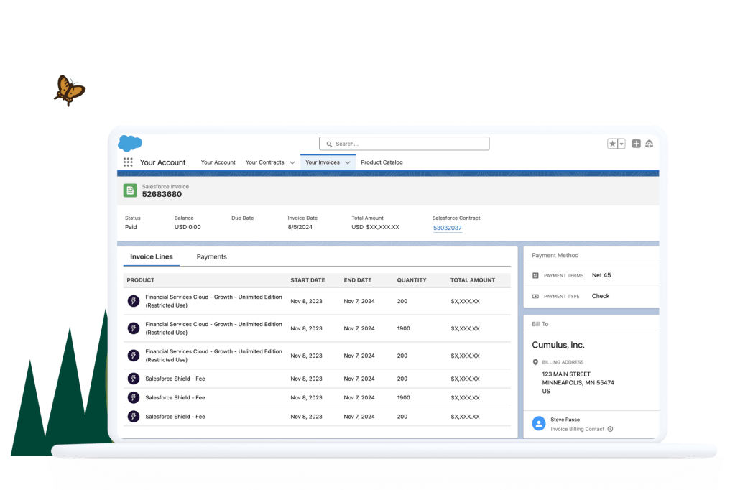Viewport: 735px width, 490px height.
Task: Click the TOTAL AMOUNT column header
Action: pos(473,280)
